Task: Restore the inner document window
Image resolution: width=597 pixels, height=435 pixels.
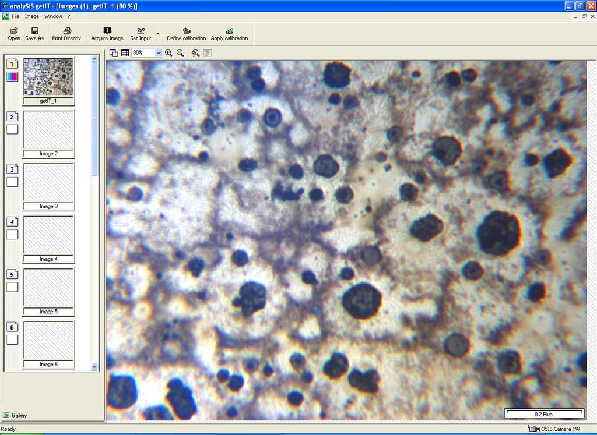Action: [x=584, y=16]
